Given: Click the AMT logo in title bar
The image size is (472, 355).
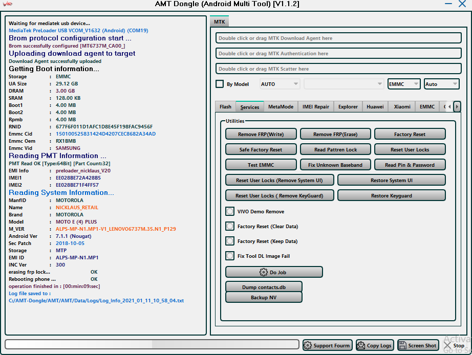Looking at the screenshot, I should pyautogui.click(x=8, y=4).
